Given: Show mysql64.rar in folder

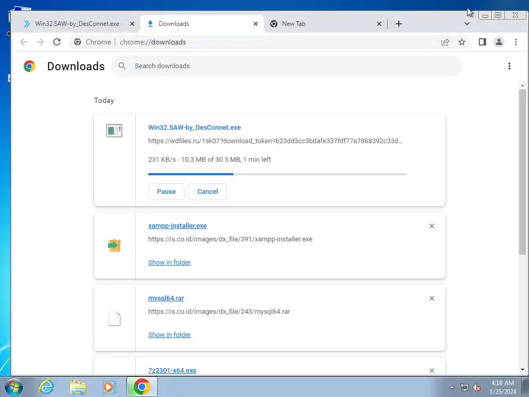Looking at the screenshot, I should pos(169,334).
